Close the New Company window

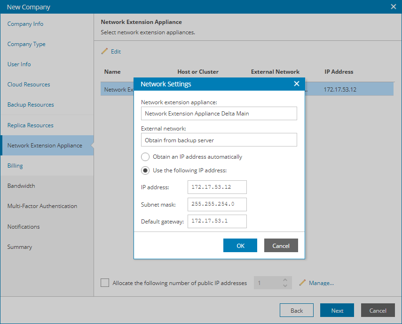(x=393, y=7)
